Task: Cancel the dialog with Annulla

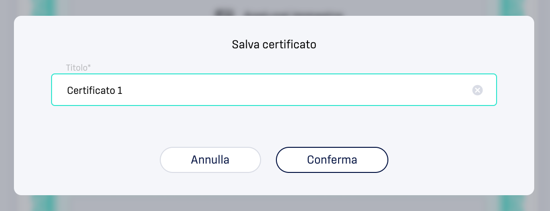Action: tap(210, 160)
